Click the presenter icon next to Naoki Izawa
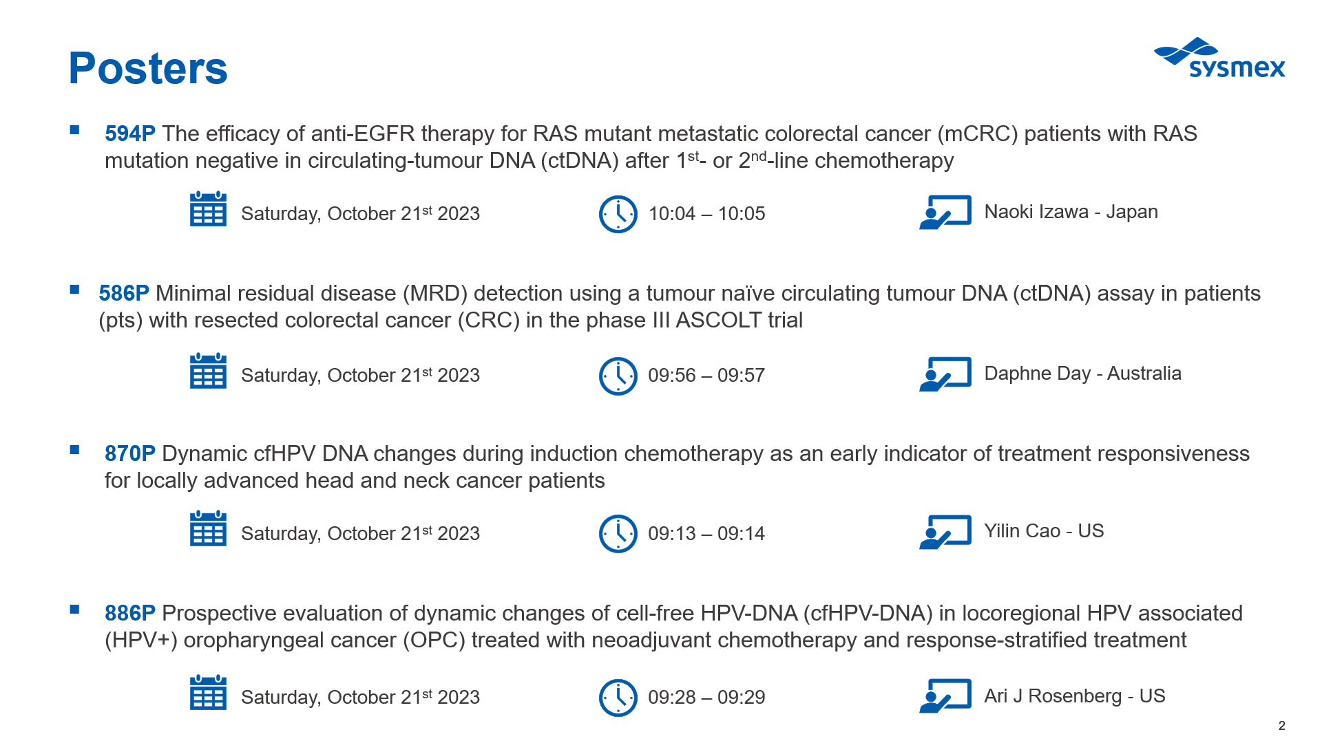Screen dimensions: 1322x743 point(945,212)
